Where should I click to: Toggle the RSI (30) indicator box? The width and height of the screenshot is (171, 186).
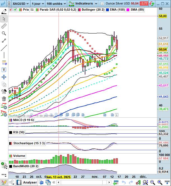pyautogui.click(x=11, y=132)
